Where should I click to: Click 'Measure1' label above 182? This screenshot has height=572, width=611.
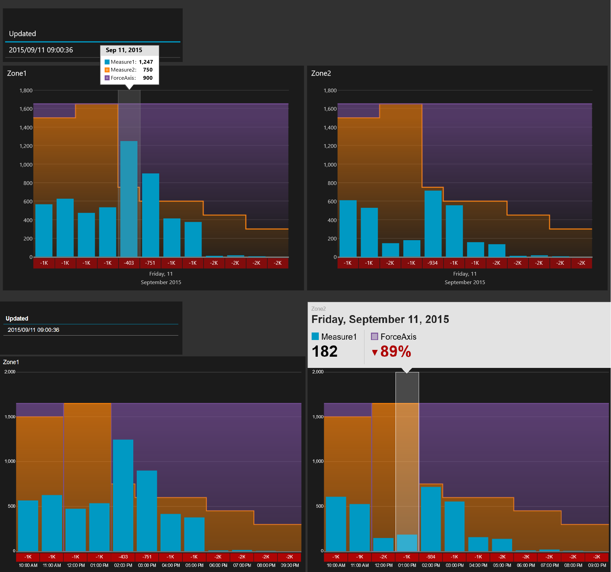[339, 337]
